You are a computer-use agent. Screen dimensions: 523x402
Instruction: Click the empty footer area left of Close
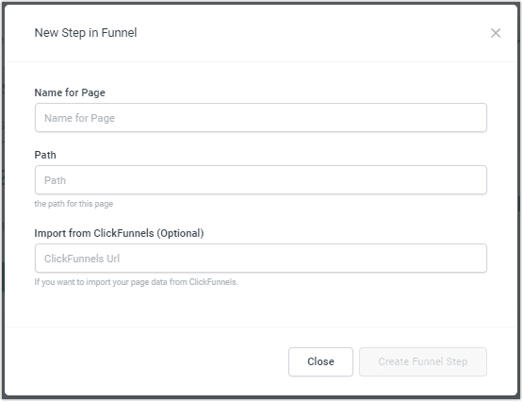click(147, 362)
